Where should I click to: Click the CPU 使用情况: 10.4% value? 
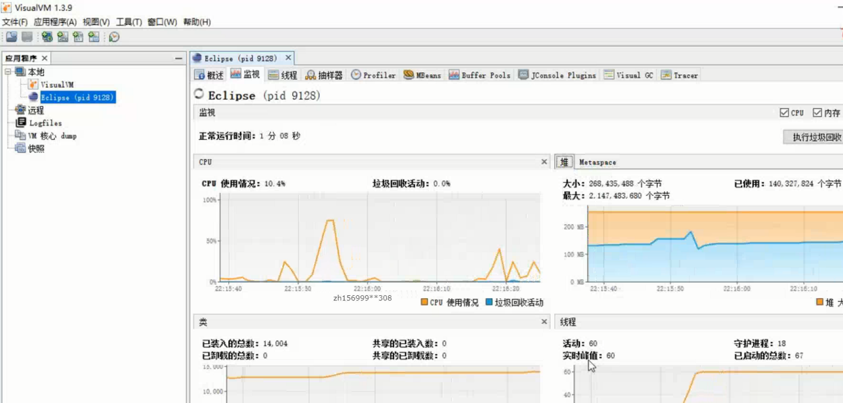(243, 183)
